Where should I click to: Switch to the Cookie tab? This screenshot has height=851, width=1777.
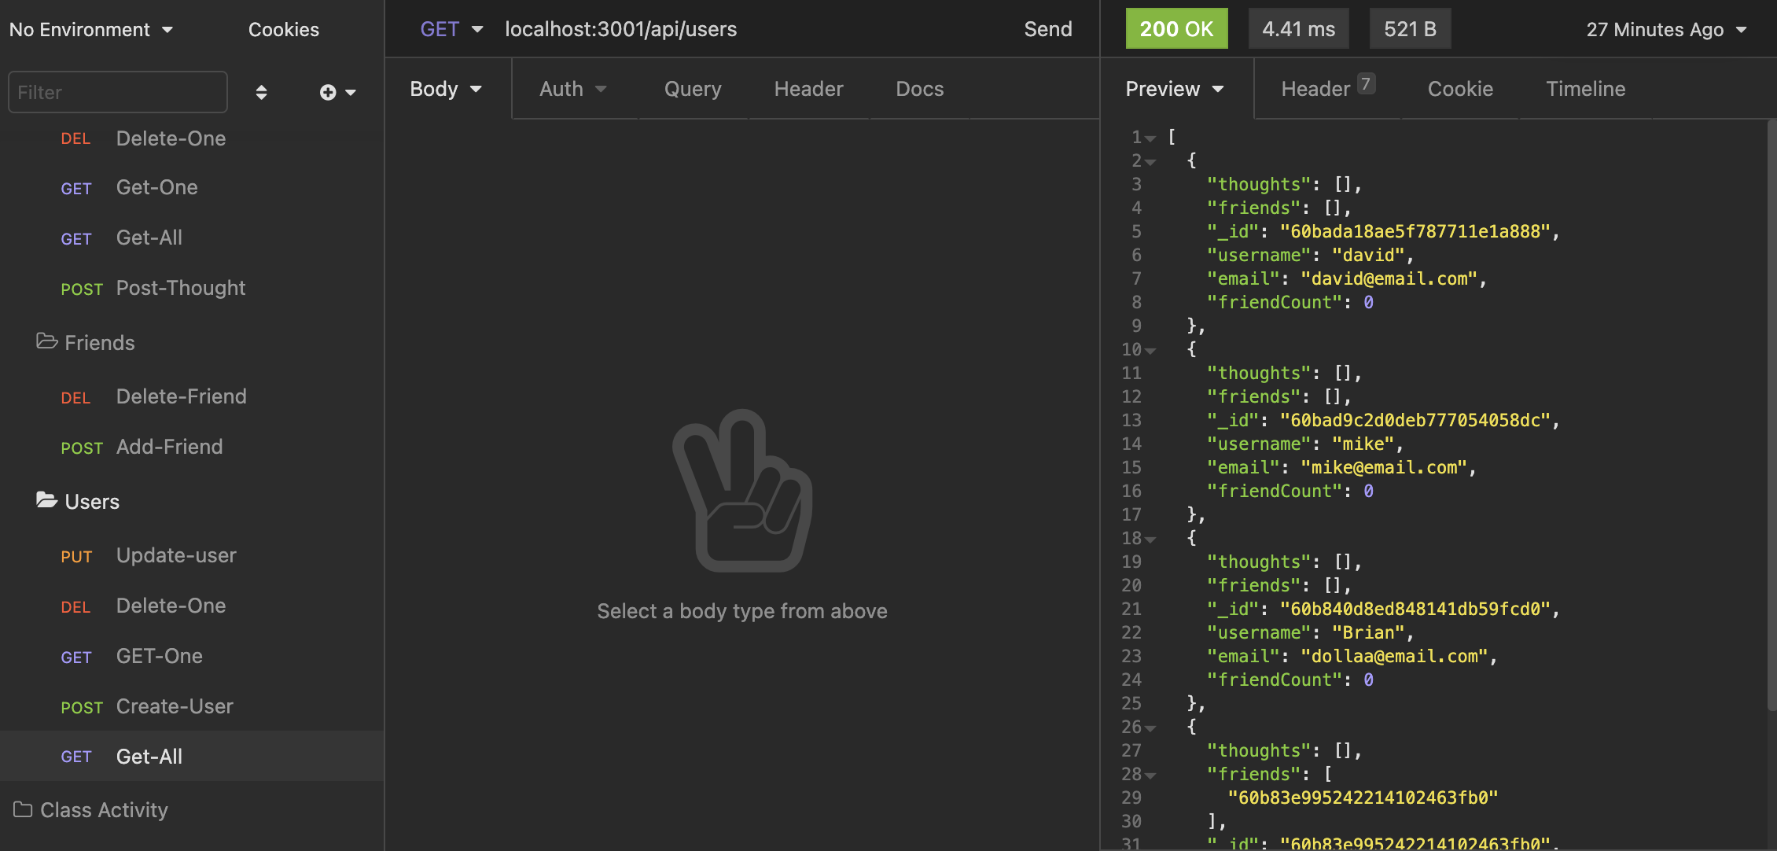point(1459,89)
